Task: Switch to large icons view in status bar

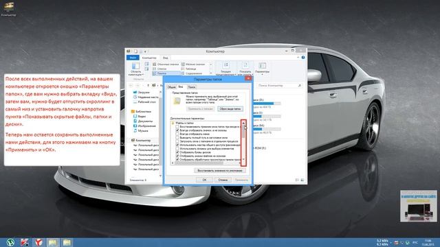Action: pos(302,180)
